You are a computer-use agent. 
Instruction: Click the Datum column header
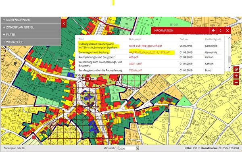pyautogui.click(x=184, y=39)
